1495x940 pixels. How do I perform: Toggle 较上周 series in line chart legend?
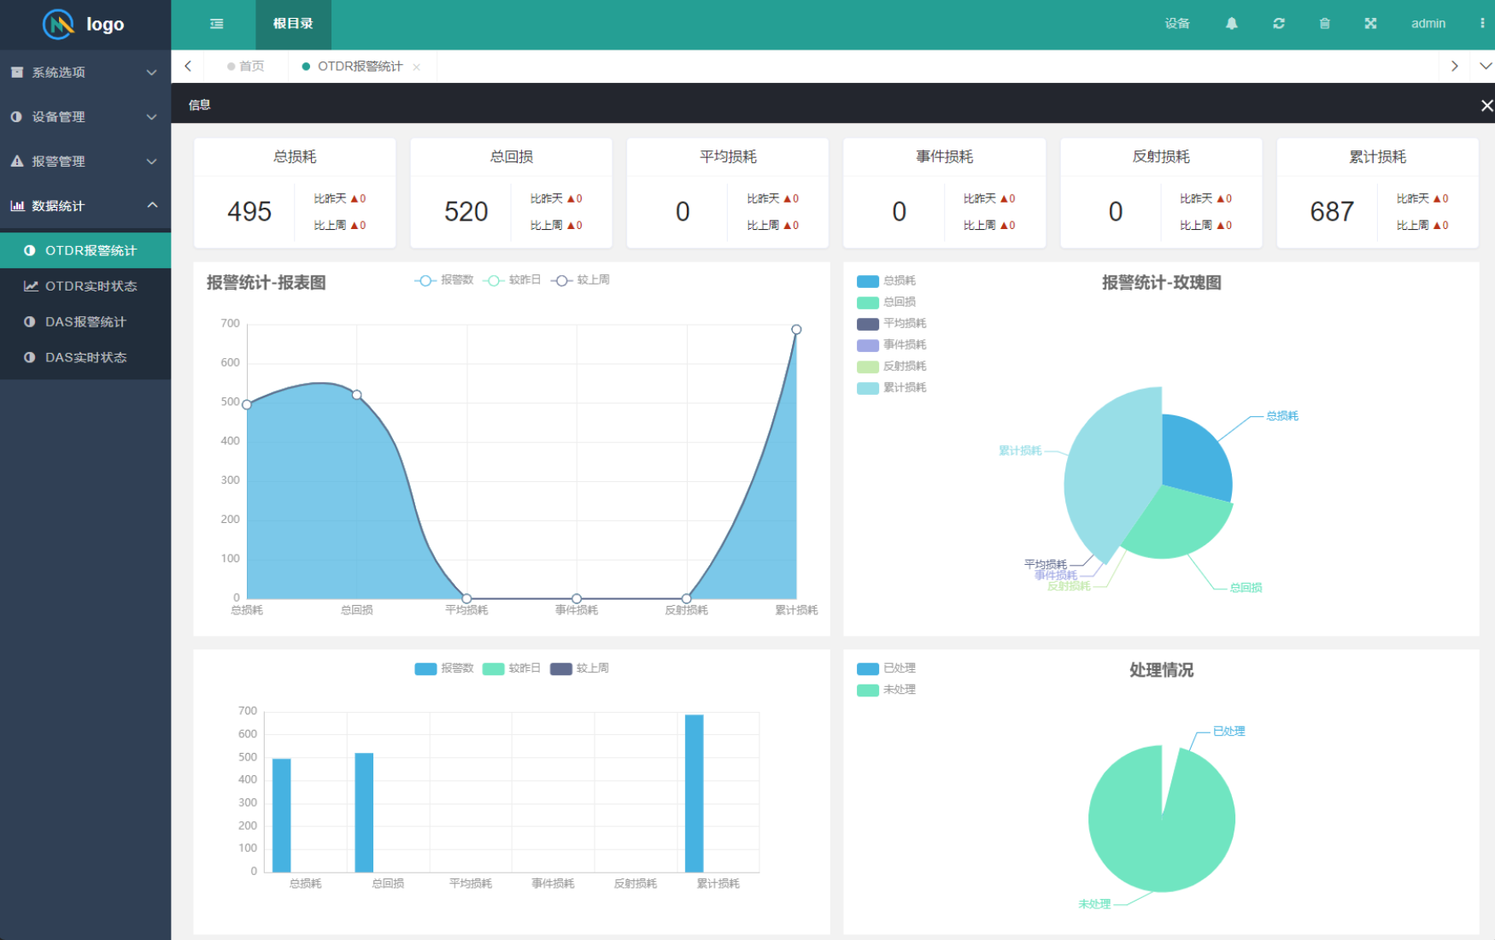point(580,280)
